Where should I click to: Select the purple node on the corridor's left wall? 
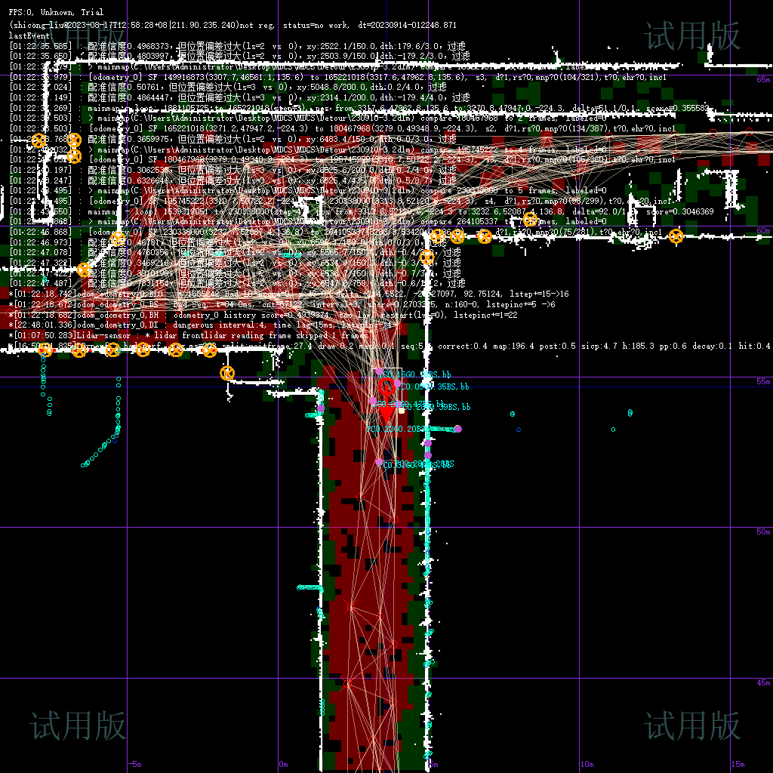[320, 408]
